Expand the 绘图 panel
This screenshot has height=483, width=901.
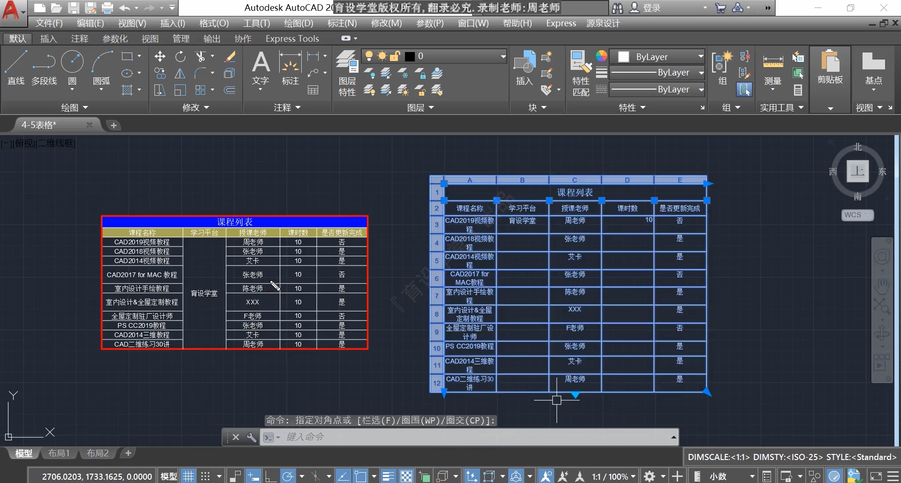tap(75, 108)
